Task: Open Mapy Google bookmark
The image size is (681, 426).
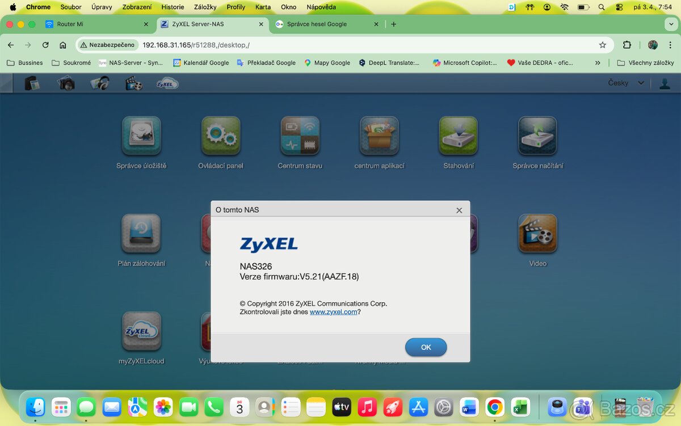Action: [x=327, y=63]
